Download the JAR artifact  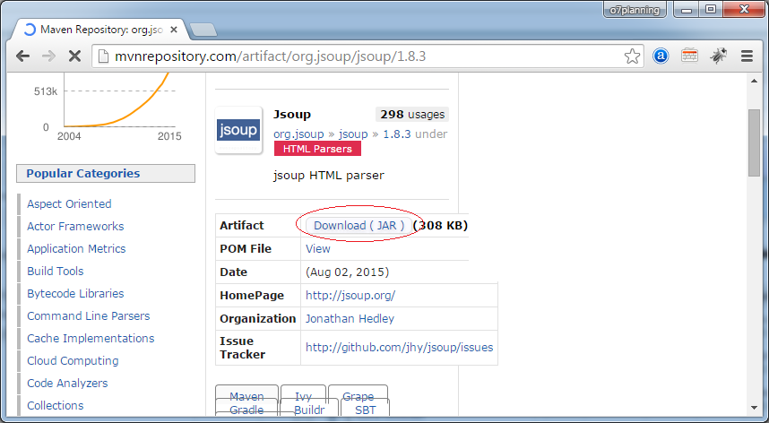pos(359,226)
